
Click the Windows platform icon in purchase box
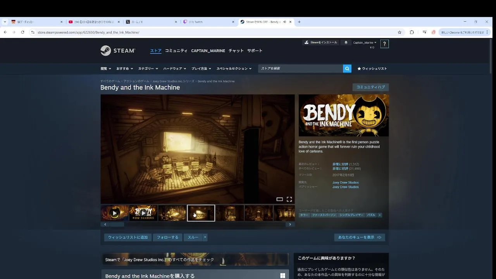click(x=283, y=276)
